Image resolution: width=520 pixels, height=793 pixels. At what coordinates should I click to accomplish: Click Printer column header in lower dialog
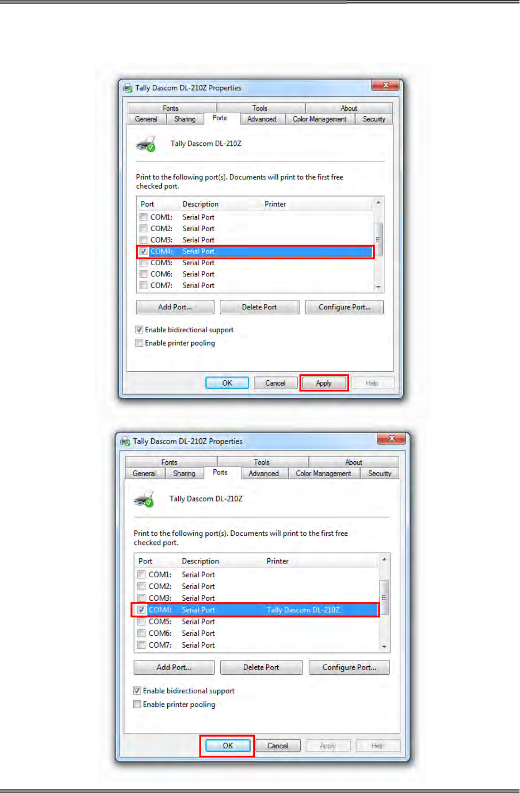pos(277,561)
